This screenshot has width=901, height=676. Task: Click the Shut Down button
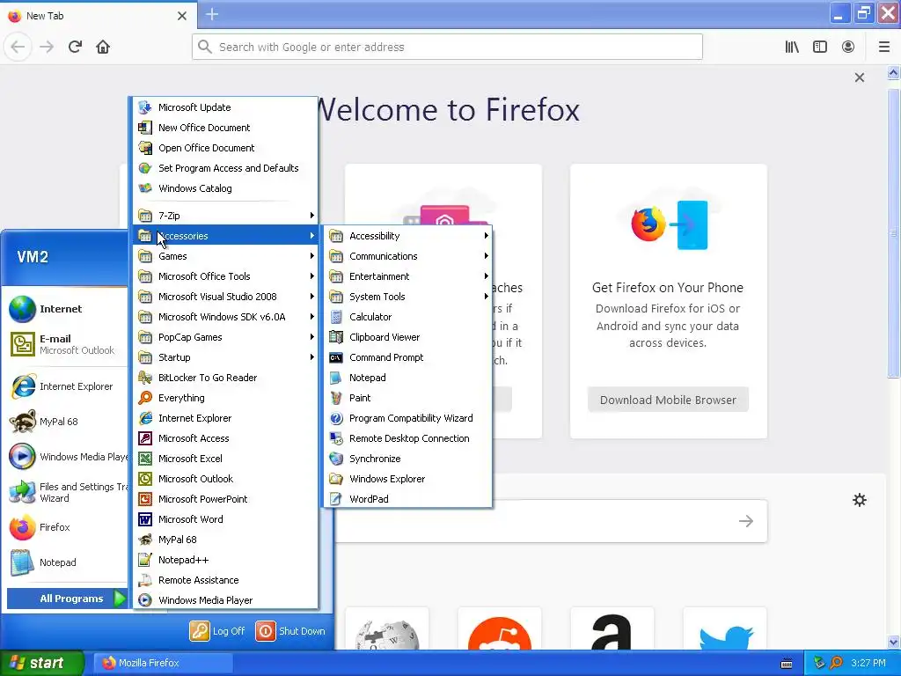tap(290, 631)
